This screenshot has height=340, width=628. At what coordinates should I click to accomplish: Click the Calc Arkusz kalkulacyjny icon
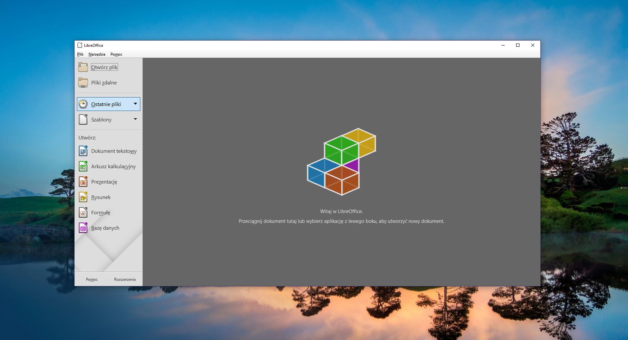[83, 166]
